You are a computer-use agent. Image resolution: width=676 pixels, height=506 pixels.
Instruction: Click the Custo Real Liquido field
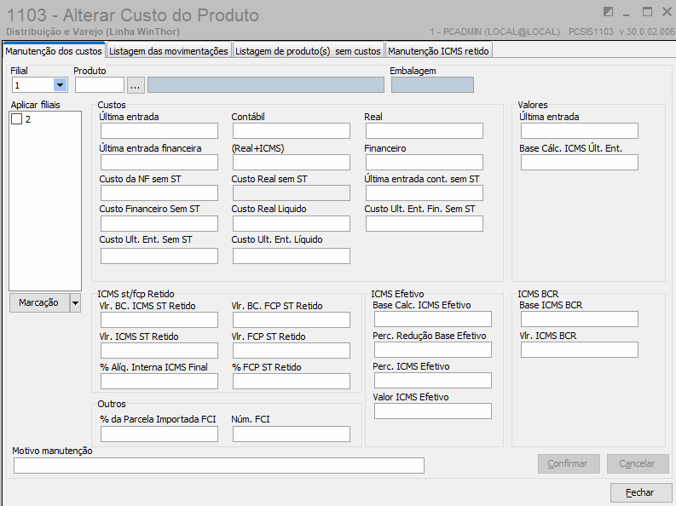coord(292,223)
